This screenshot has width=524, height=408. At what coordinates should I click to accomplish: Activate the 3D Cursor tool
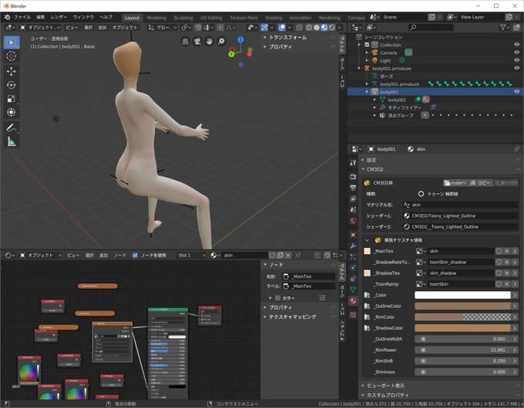tap(12, 55)
